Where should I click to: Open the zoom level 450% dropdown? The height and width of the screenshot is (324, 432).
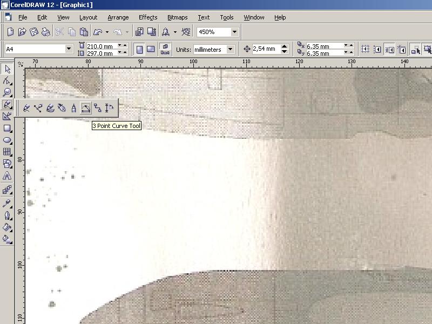click(234, 32)
